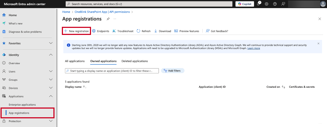Click the Add filters button

tap(173, 71)
